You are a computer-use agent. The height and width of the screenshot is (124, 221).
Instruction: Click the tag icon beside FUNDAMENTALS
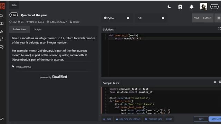point(13,66)
